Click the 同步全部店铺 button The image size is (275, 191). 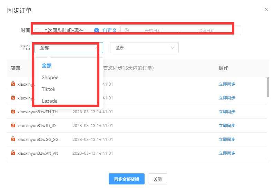click(126, 179)
